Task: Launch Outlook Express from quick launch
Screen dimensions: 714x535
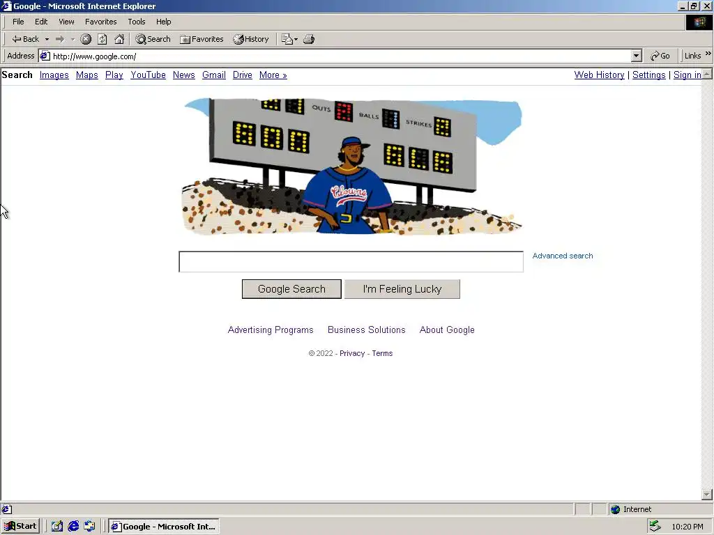Action: tap(90, 527)
